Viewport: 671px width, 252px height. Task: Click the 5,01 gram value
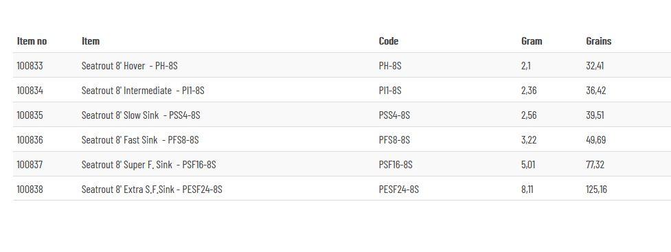(528, 165)
